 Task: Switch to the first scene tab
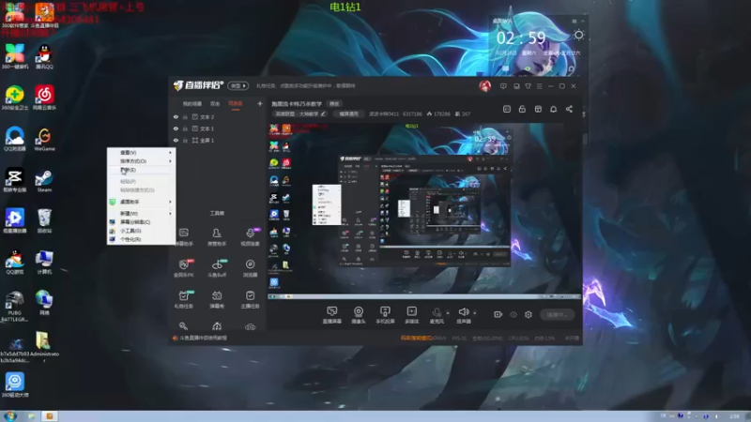(x=192, y=104)
